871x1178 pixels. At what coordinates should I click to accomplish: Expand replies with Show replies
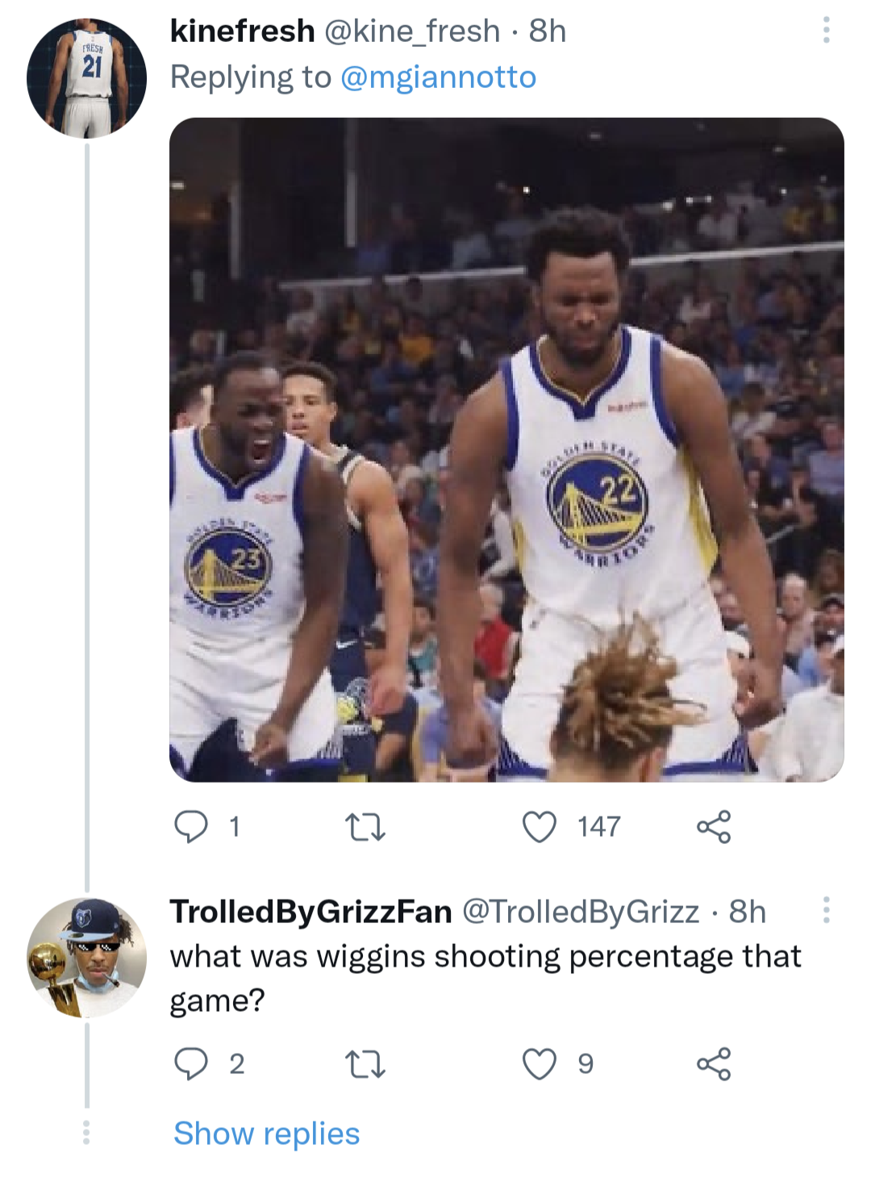tap(266, 1133)
